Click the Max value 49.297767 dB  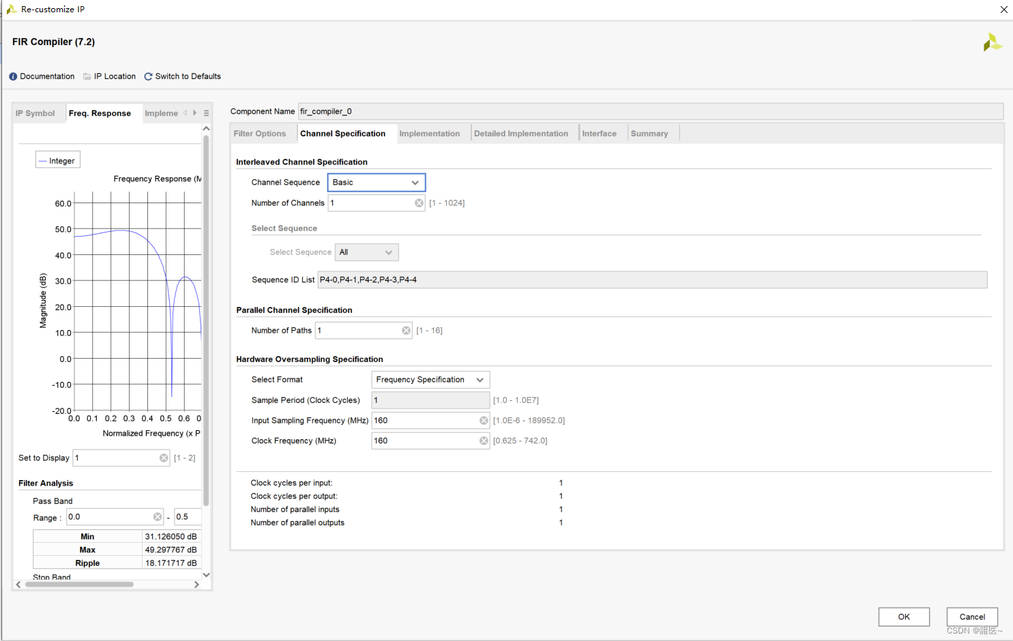[x=171, y=550]
